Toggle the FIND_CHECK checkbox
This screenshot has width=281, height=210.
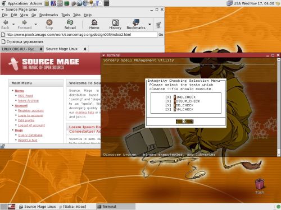pos(168,97)
